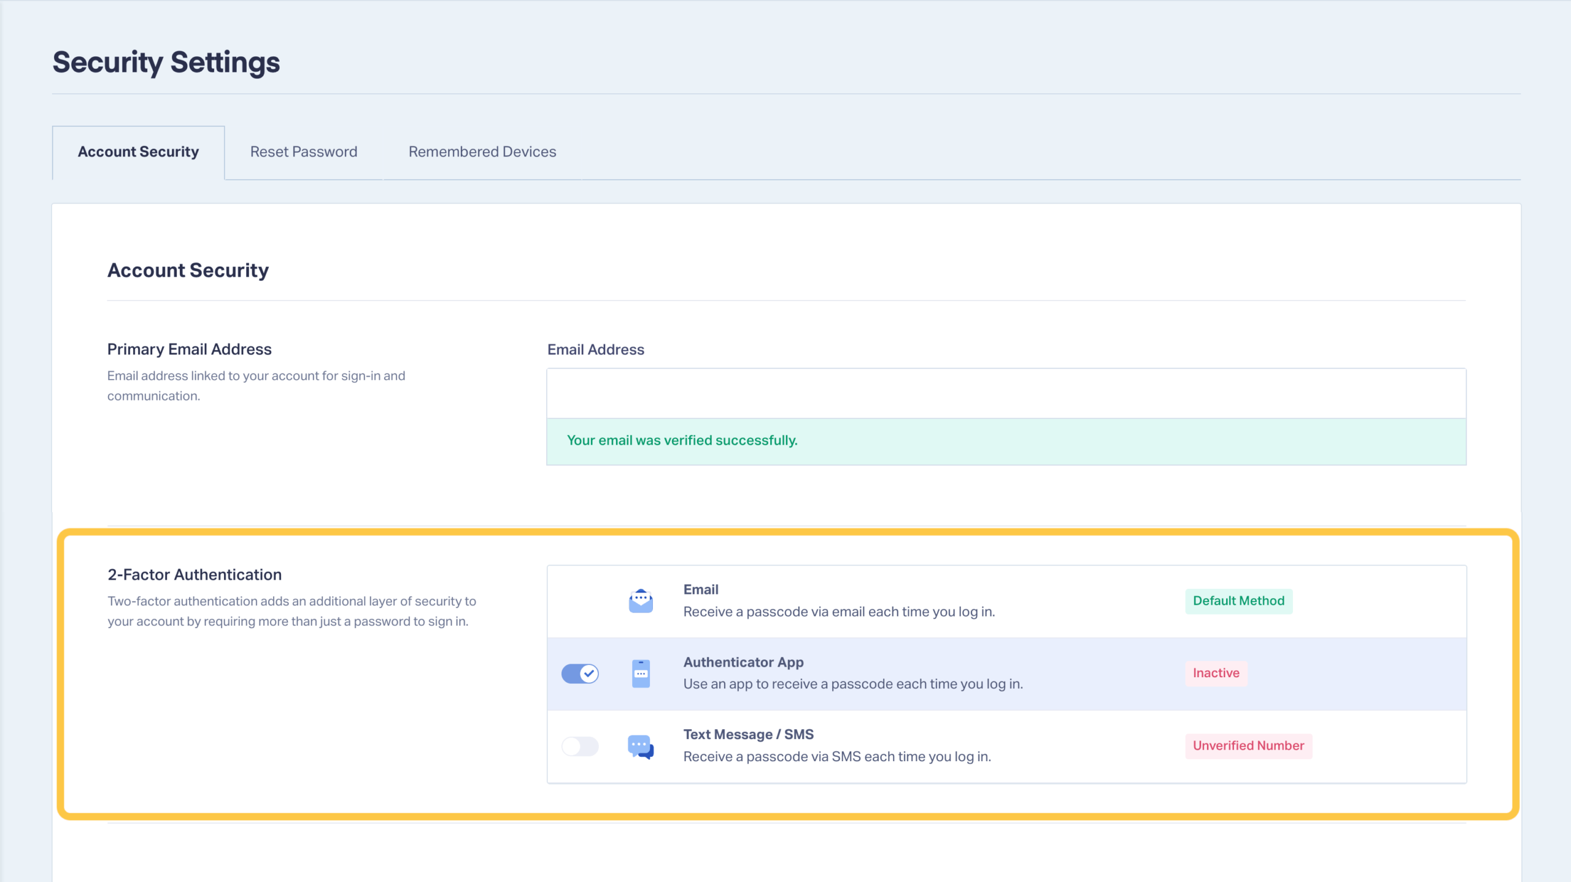Click the Email envelope icon
The height and width of the screenshot is (882, 1571).
641,600
